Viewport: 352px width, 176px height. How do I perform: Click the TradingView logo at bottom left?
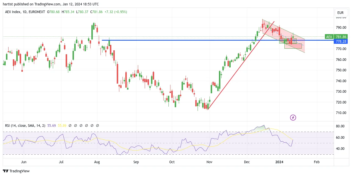16,171
